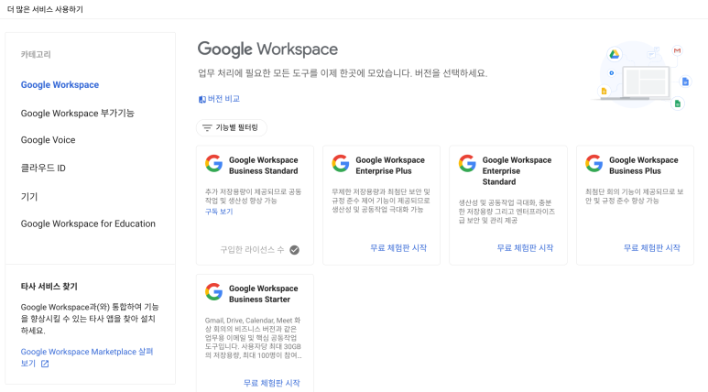Start free trial for Business Plus
This screenshot has width=708, height=392.
(x=651, y=248)
